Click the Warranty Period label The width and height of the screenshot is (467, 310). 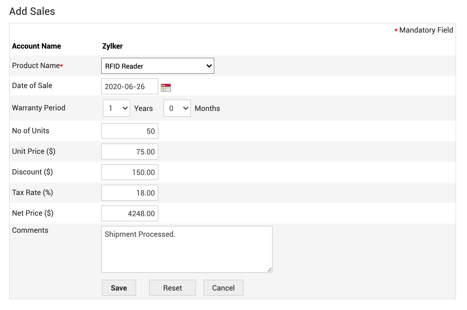39,108
